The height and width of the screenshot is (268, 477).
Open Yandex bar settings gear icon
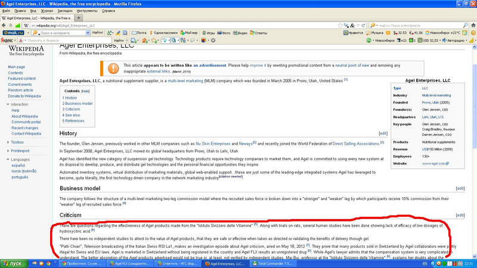pos(213,40)
